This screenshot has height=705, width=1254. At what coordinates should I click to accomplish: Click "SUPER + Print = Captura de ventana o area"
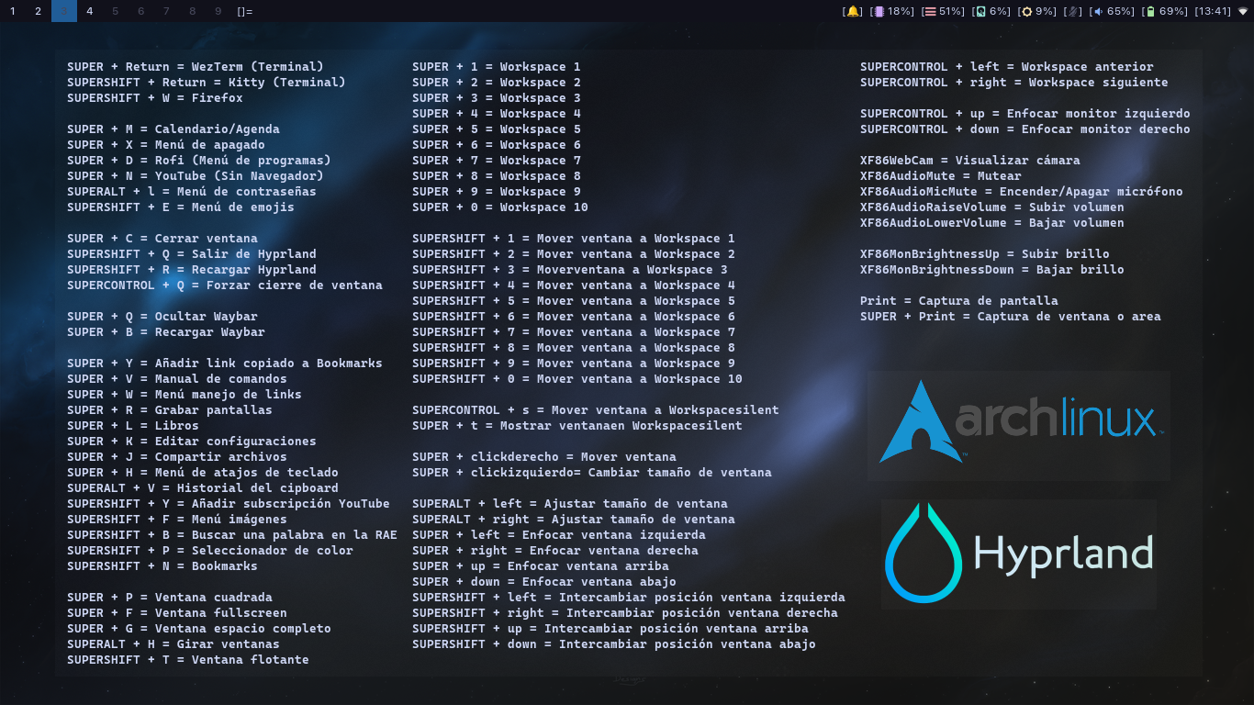[1011, 317]
